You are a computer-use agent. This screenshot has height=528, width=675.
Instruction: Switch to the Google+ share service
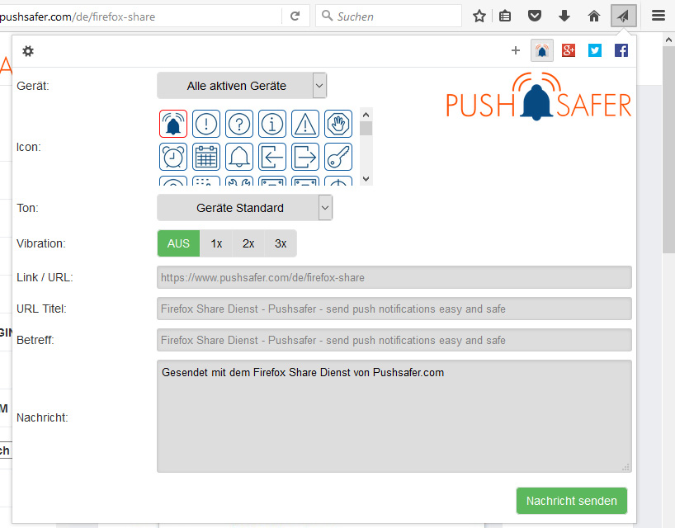569,51
